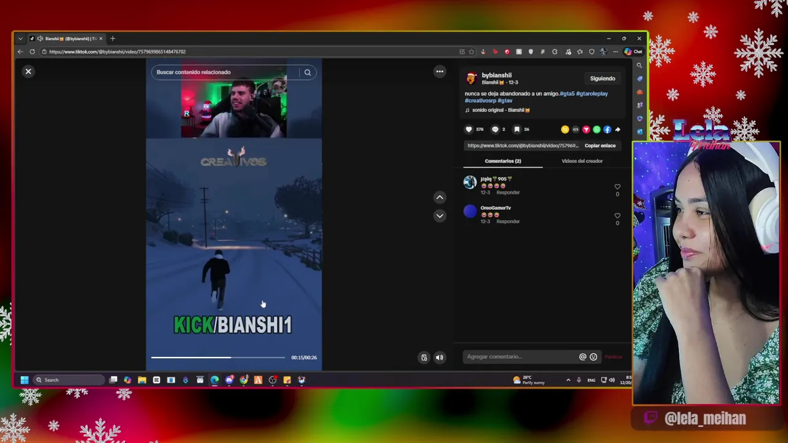Click the Copiar enlace button
The height and width of the screenshot is (443, 788).
600,146
